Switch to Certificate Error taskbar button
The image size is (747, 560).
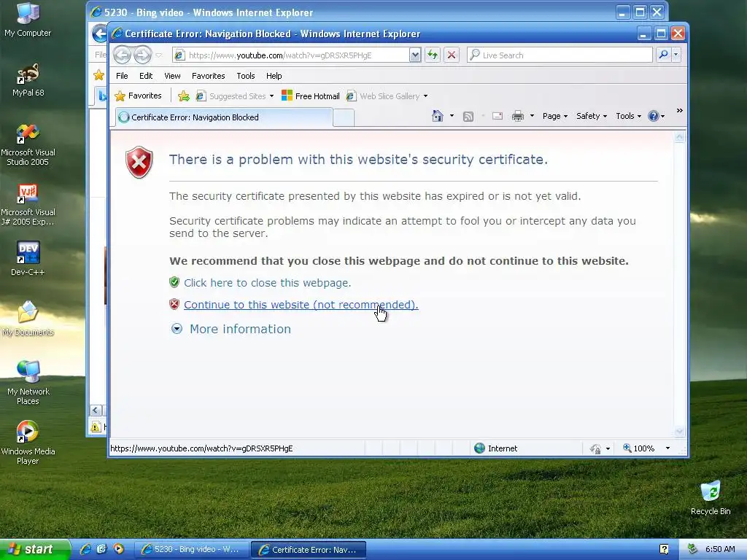point(309,550)
